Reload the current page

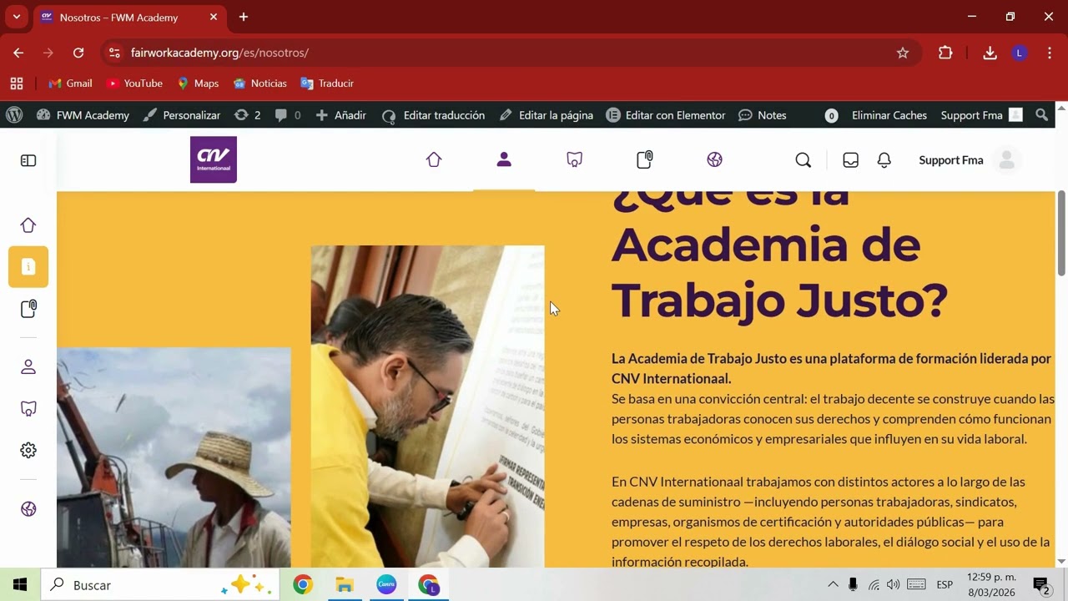pyautogui.click(x=78, y=53)
